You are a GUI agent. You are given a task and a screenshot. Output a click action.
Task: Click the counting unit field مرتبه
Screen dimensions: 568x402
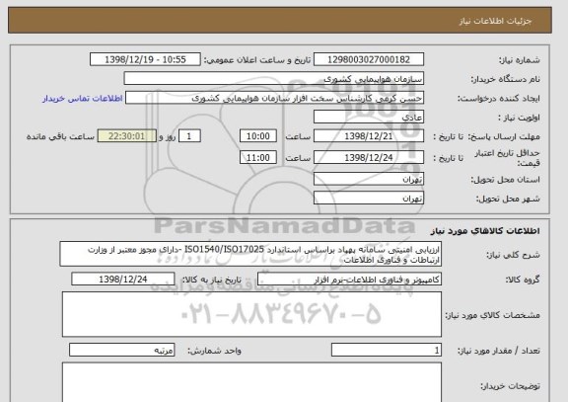pos(121,350)
